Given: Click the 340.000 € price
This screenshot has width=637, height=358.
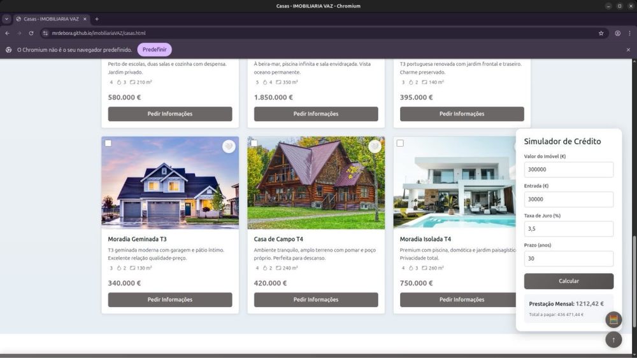Looking at the screenshot, I should (124, 283).
